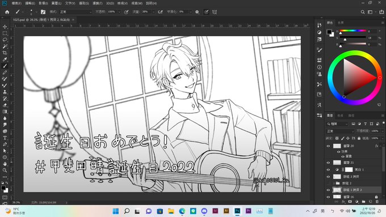Select the Zoom tool in toolbar
Viewport: 386px width, 217px height.
coord(5,171)
